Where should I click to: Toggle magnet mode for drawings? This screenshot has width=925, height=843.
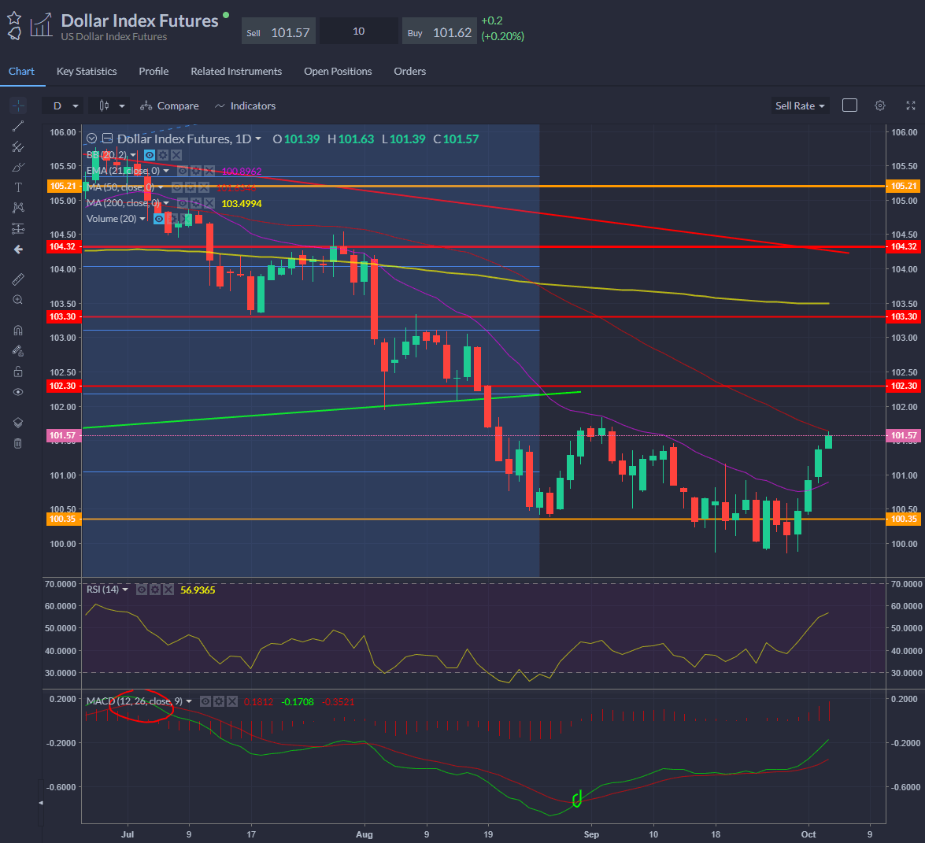(x=18, y=331)
